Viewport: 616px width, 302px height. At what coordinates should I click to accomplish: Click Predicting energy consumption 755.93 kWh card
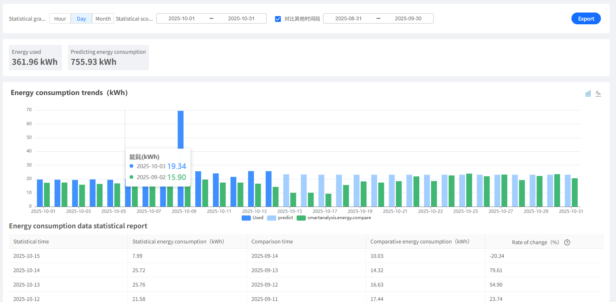point(108,57)
